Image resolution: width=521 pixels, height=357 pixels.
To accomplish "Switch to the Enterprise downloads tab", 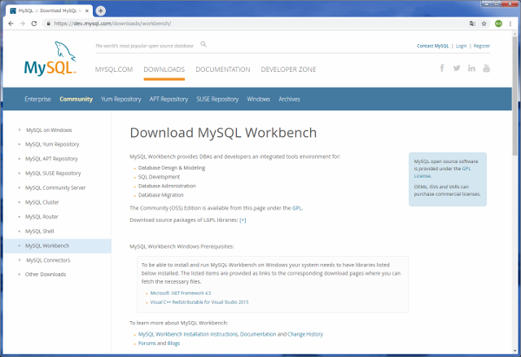I will (37, 99).
